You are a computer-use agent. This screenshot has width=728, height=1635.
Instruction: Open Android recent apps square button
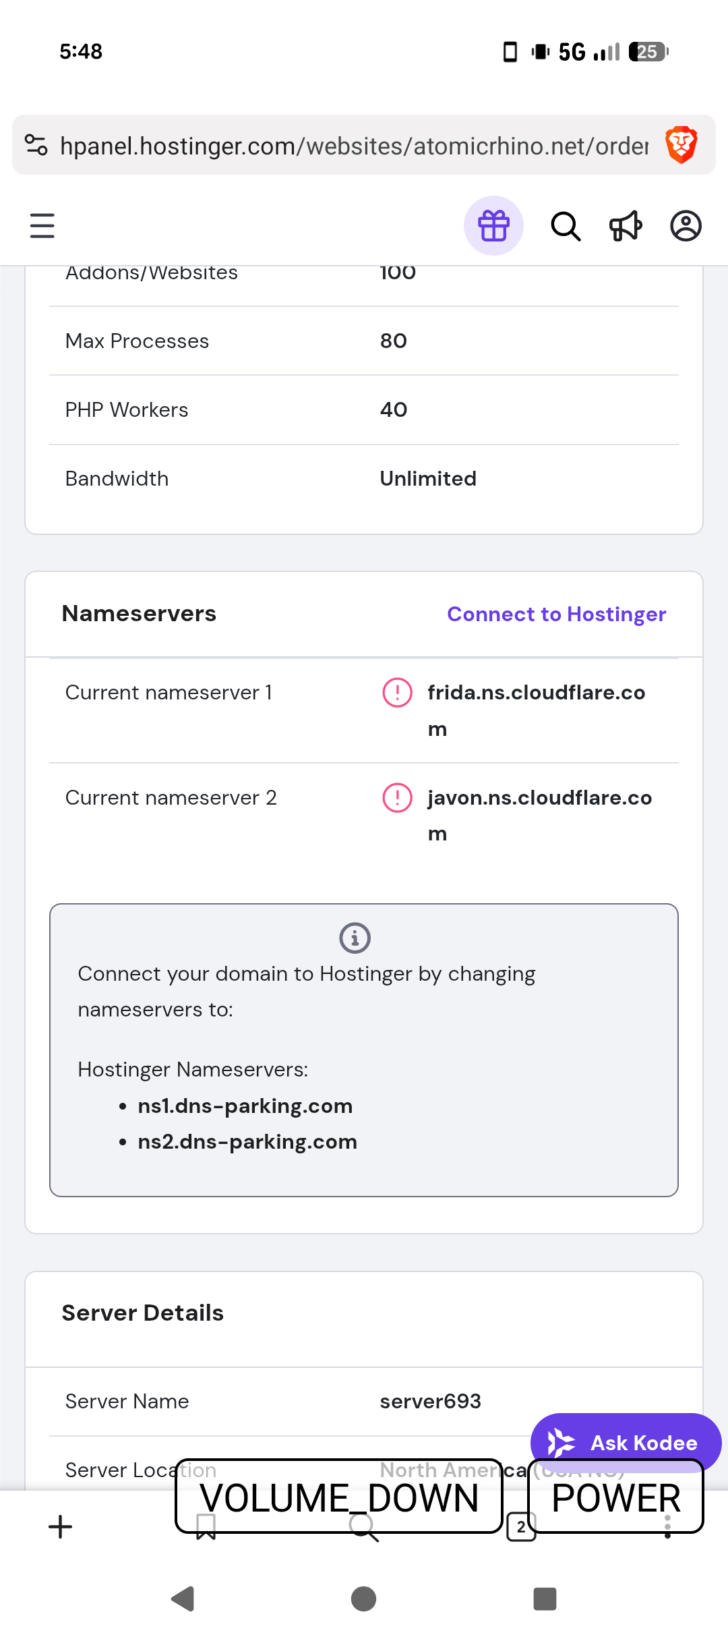pyautogui.click(x=545, y=1599)
